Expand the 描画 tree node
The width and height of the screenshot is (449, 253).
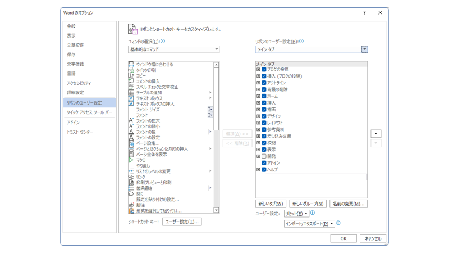[x=258, y=110]
